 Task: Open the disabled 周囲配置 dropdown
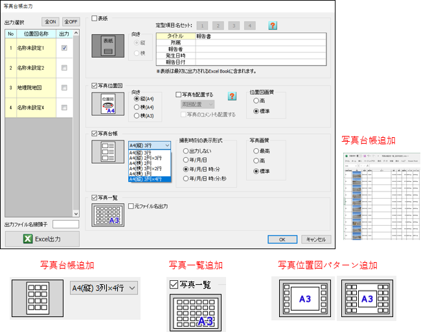coord(198,104)
